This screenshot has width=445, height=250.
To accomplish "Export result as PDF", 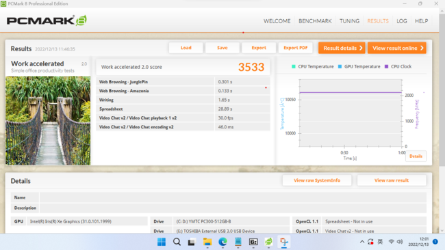I will tap(296, 48).
